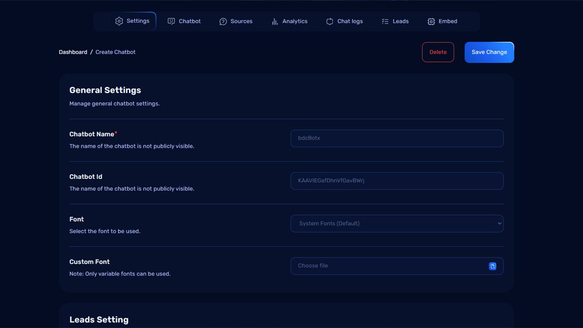Click the Chatbot tab icon
Viewport: 583px width, 328px height.
171,21
